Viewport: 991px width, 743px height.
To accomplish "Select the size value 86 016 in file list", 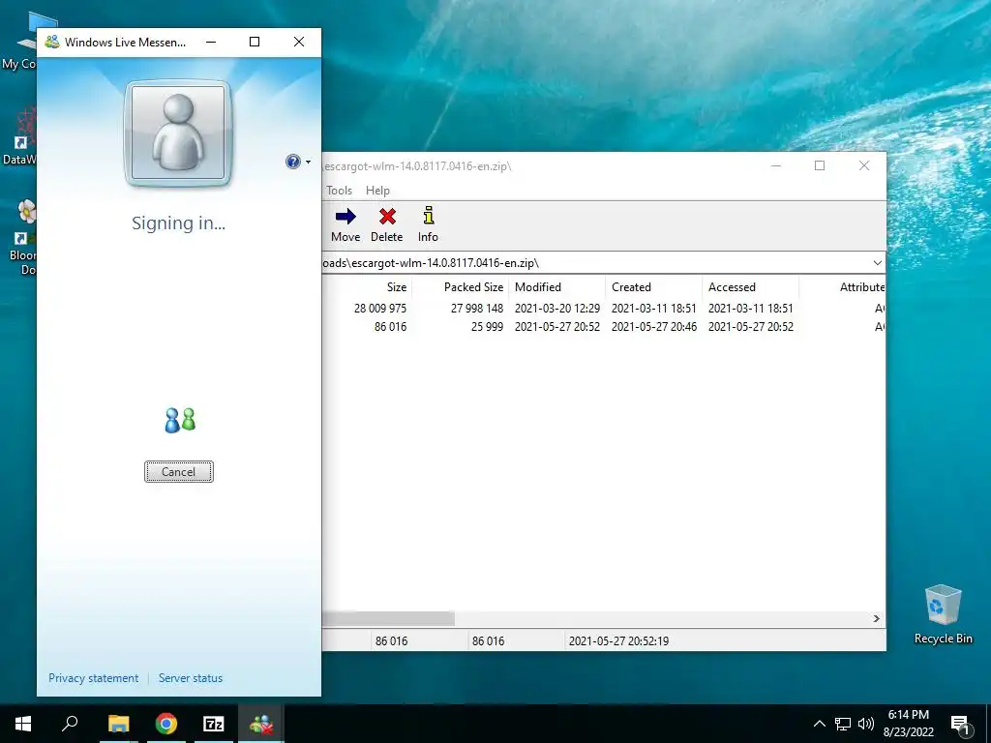I will tap(390, 327).
